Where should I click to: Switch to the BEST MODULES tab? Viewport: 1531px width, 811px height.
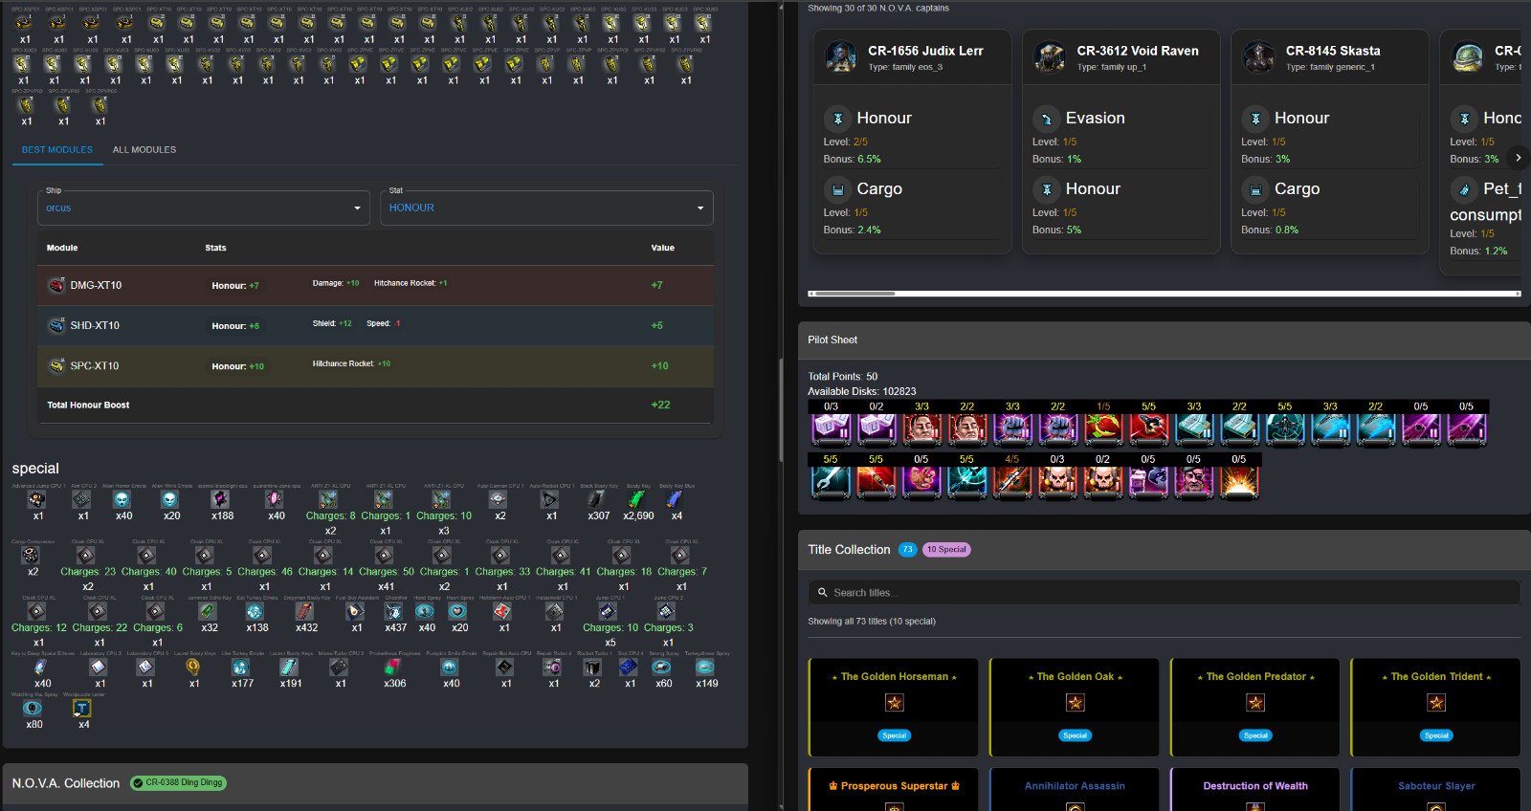point(57,150)
